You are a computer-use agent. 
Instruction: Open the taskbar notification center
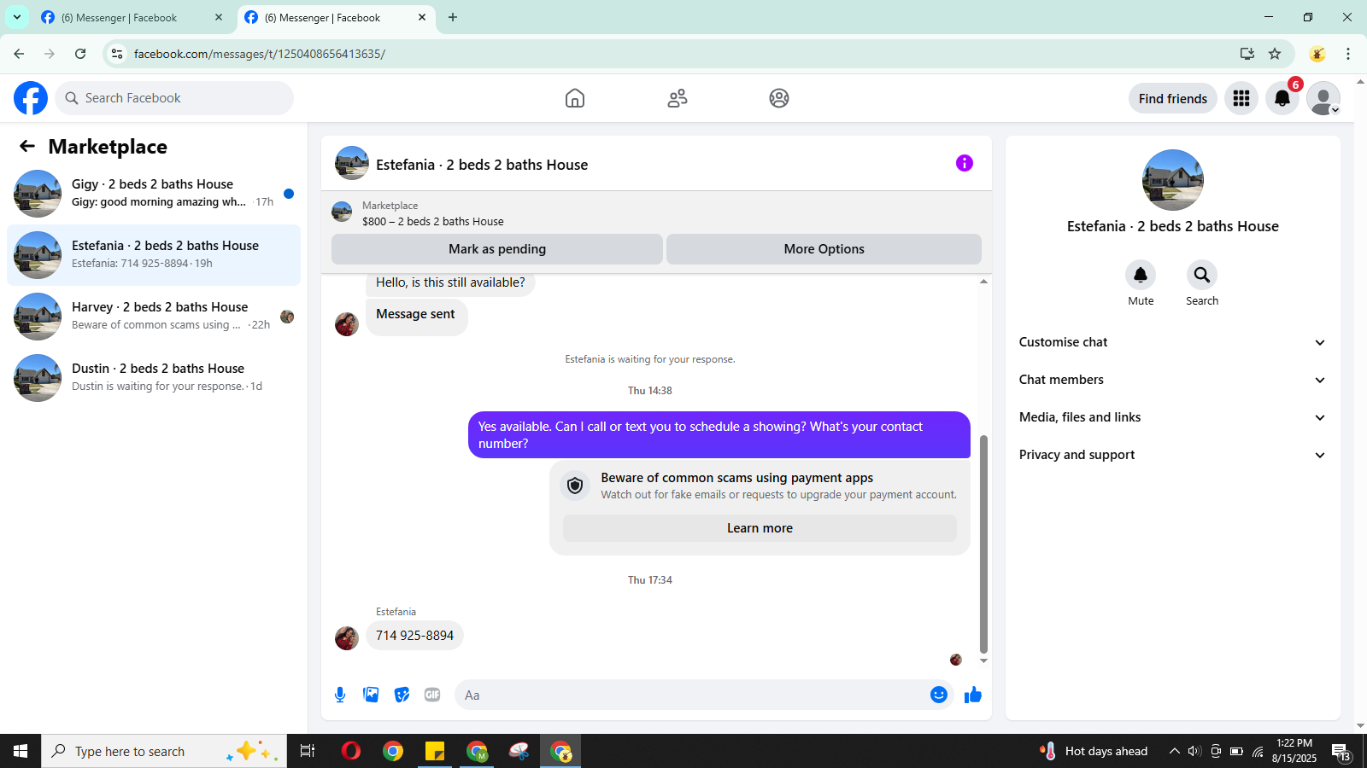(1342, 751)
